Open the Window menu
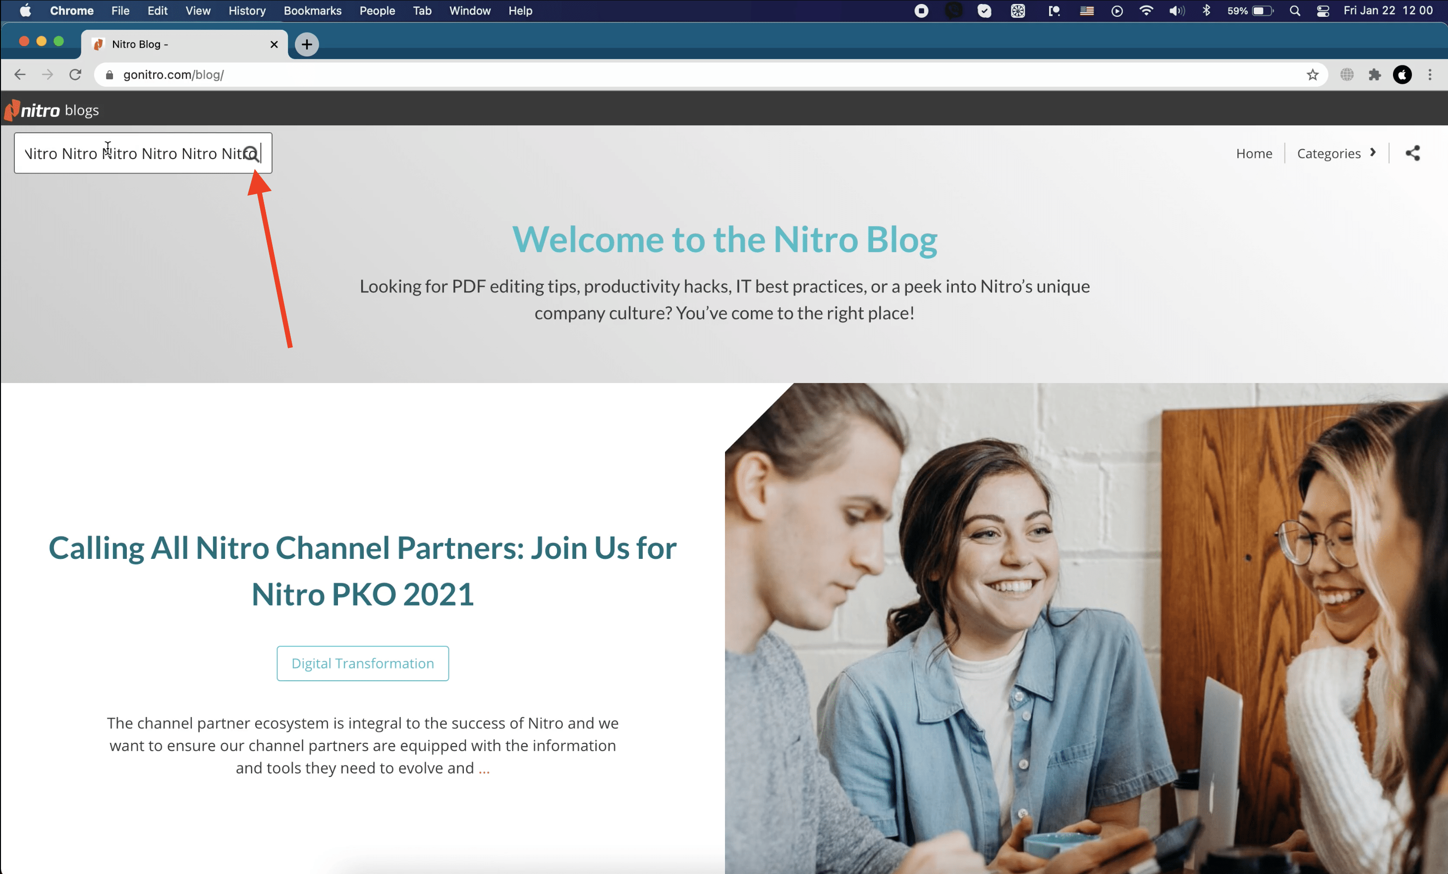 click(x=470, y=10)
